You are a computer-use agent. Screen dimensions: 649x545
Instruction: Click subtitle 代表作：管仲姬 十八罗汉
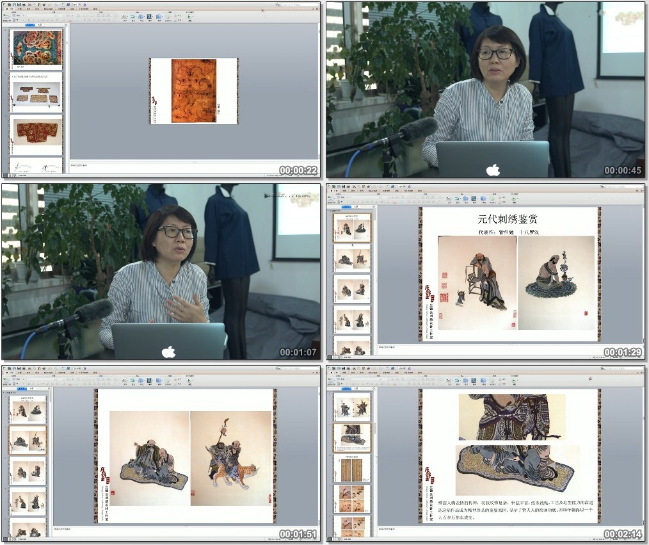pyautogui.click(x=509, y=232)
